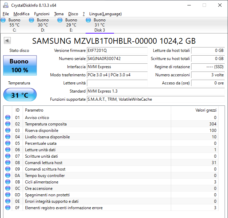Image resolution: width=228 pixels, height=218 pixels.
Task: Click the Versione firmware field EXF7201Q
Action: point(117,51)
